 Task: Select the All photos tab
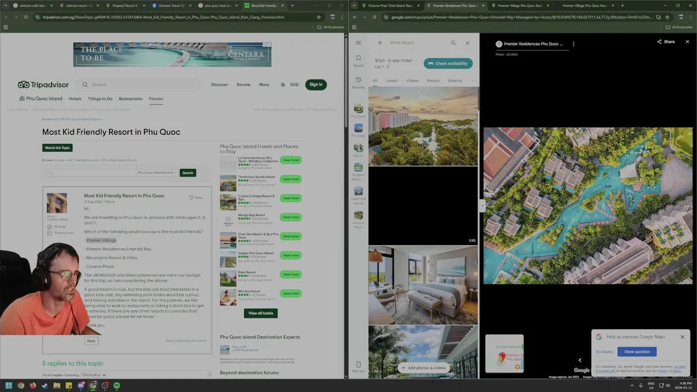pos(375,81)
